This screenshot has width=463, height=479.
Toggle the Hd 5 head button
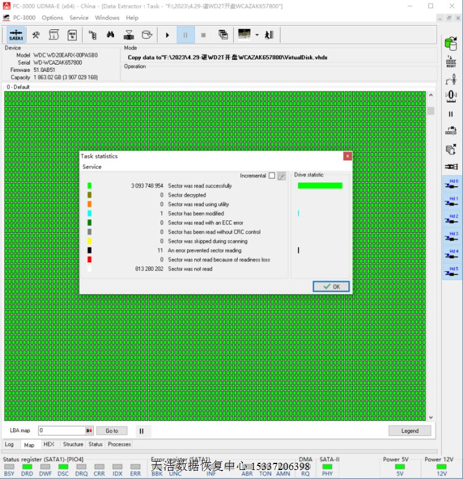[450, 272]
